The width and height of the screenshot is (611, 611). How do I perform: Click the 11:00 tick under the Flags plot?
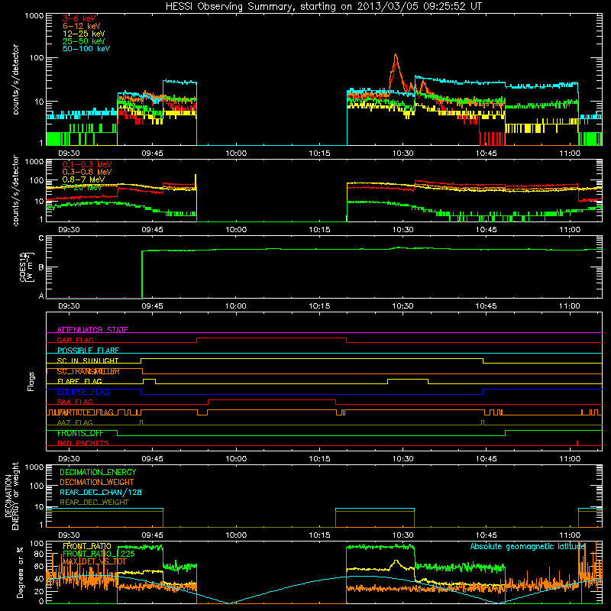(570, 459)
